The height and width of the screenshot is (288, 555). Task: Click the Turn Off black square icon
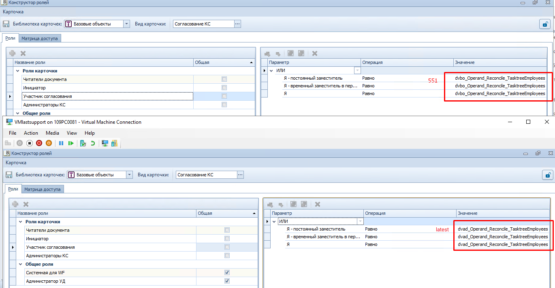(x=30, y=143)
